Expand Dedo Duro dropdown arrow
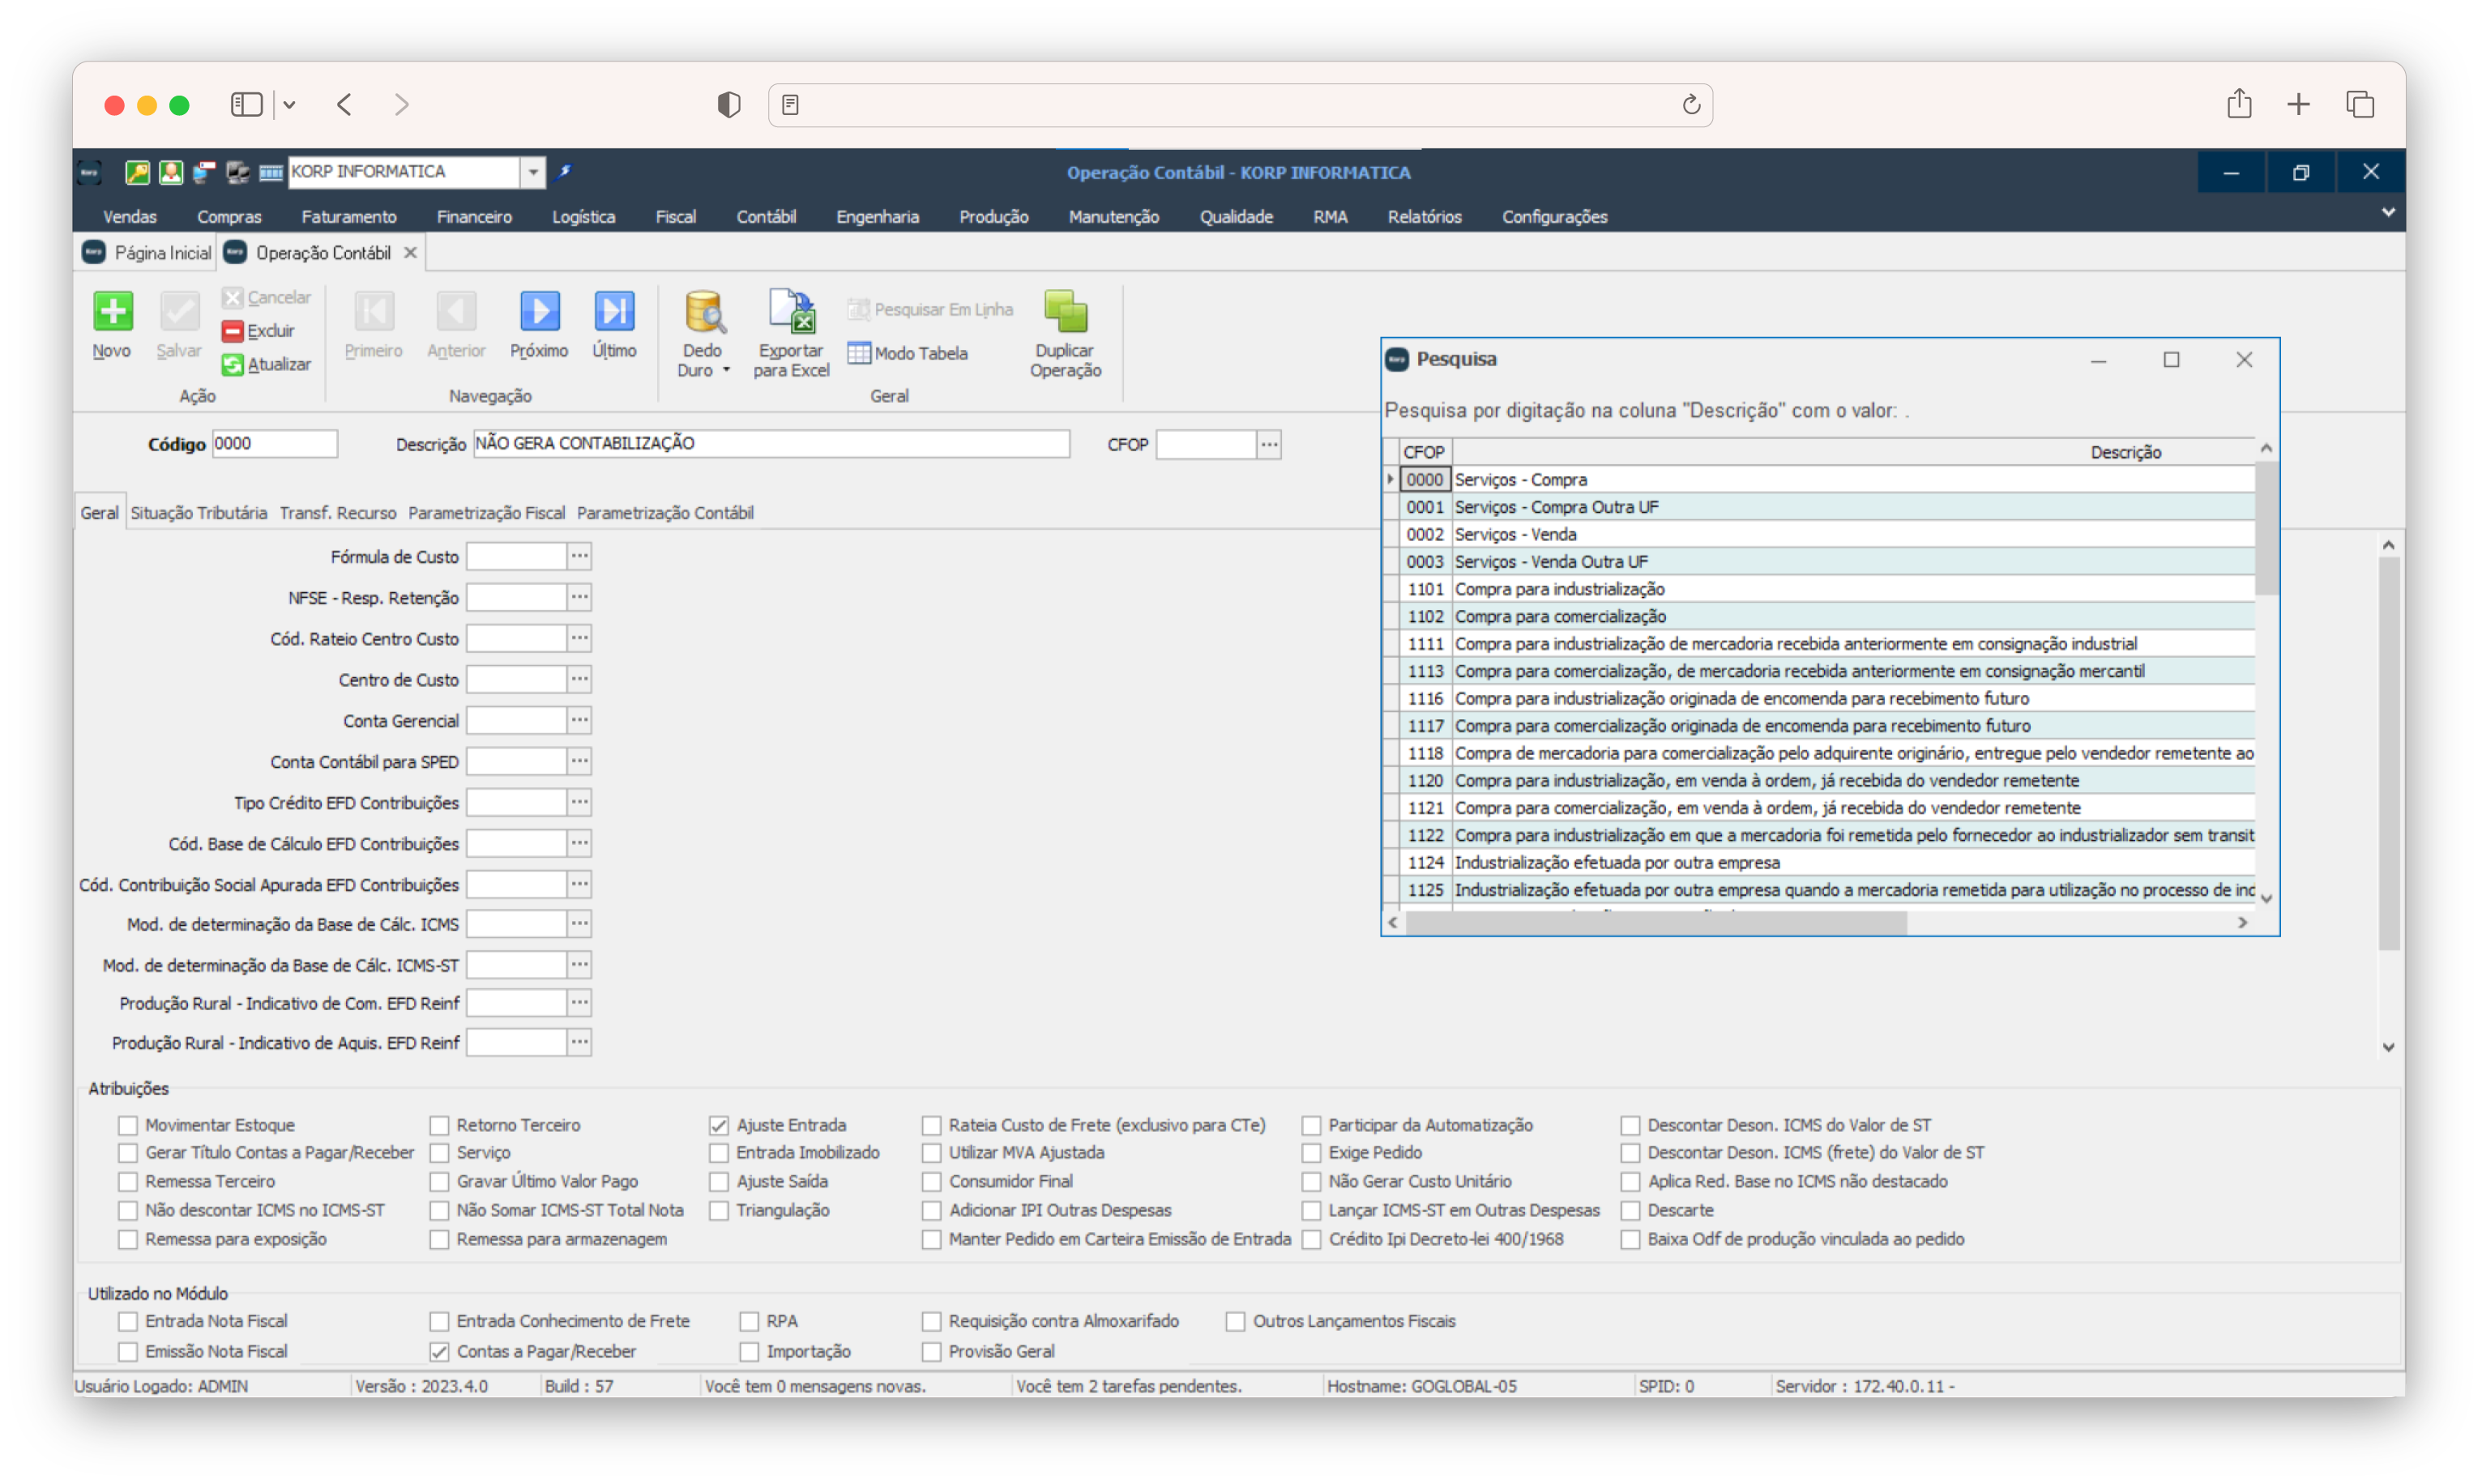This screenshot has height=1484, width=2482. click(x=726, y=371)
